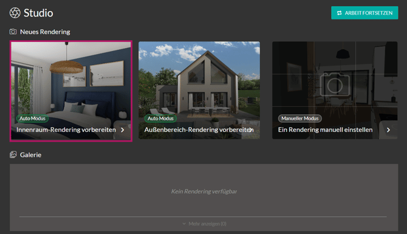
Task: Open the Außenbereich-Rendering vorbereiten card
Action: point(199,90)
